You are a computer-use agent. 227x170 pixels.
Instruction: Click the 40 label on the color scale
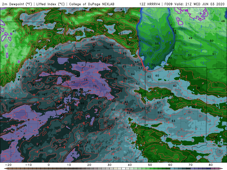tap(130, 165)
